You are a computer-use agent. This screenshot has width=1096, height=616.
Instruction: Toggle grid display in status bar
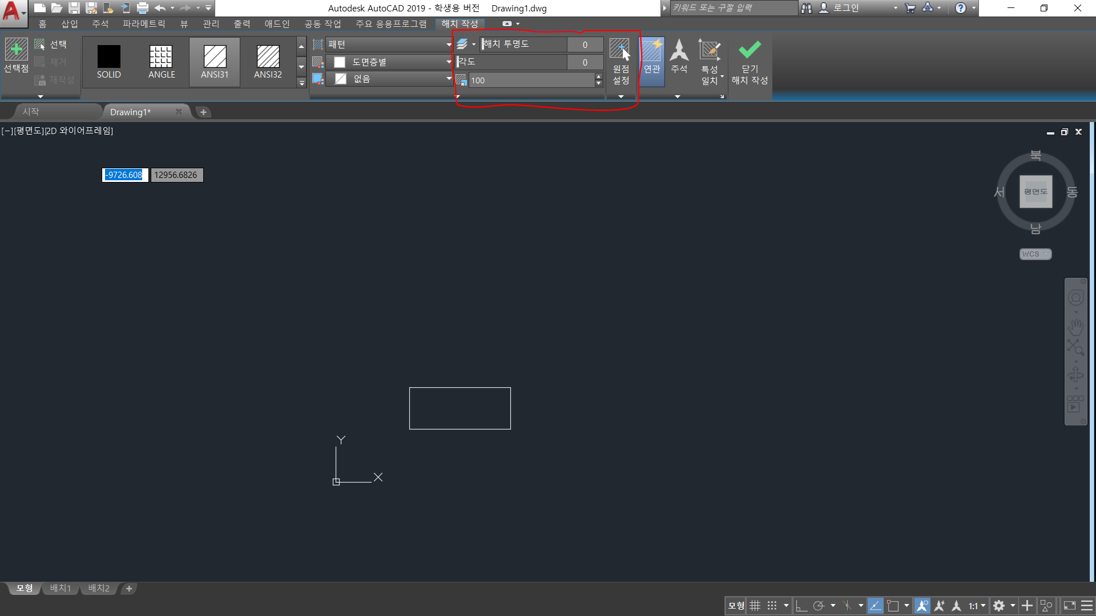755,606
